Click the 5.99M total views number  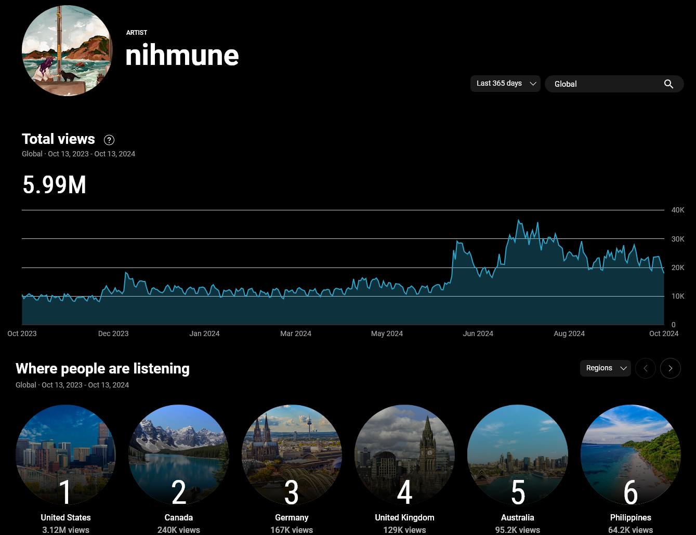[x=55, y=185]
